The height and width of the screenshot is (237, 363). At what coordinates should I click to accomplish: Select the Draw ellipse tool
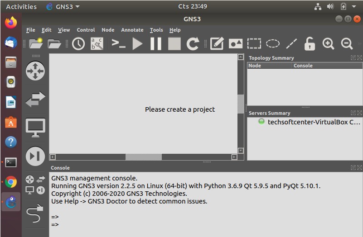(272, 43)
